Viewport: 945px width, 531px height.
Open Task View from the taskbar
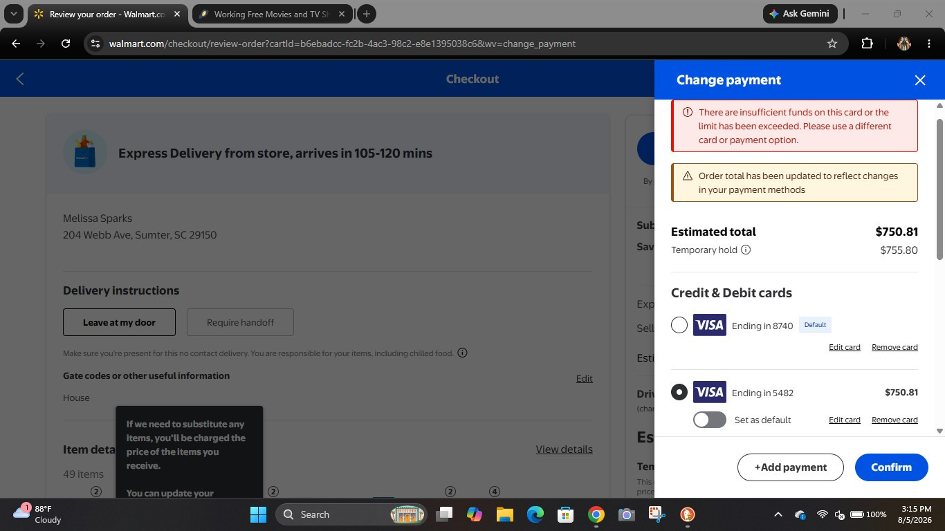(x=444, y=514)
